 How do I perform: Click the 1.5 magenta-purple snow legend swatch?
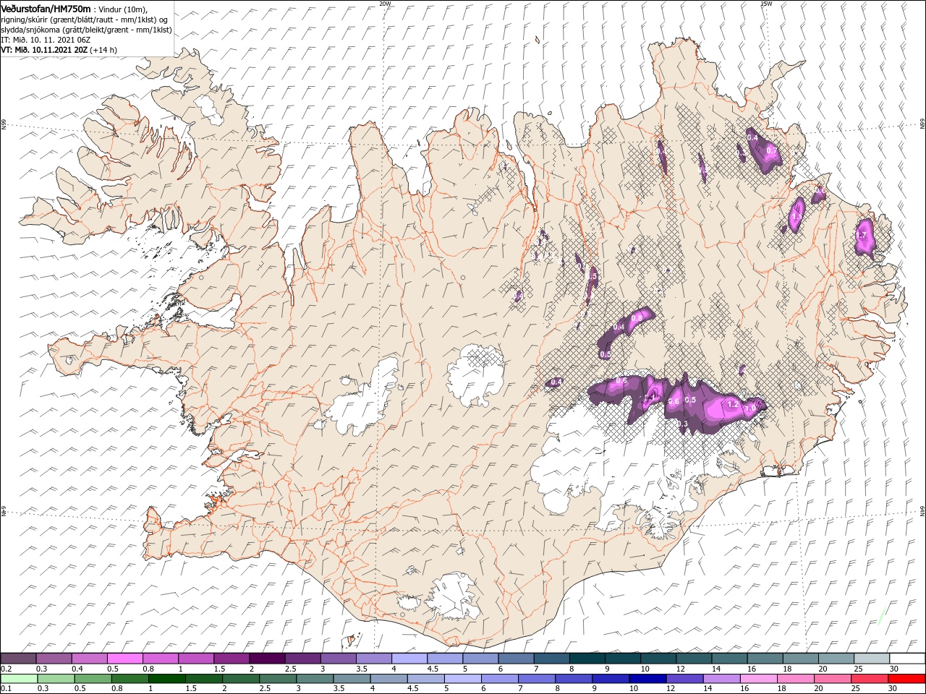click(231, 659)
